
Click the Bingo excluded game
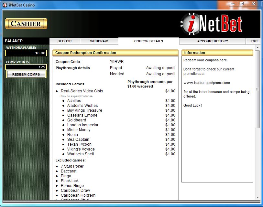point(66,176)
